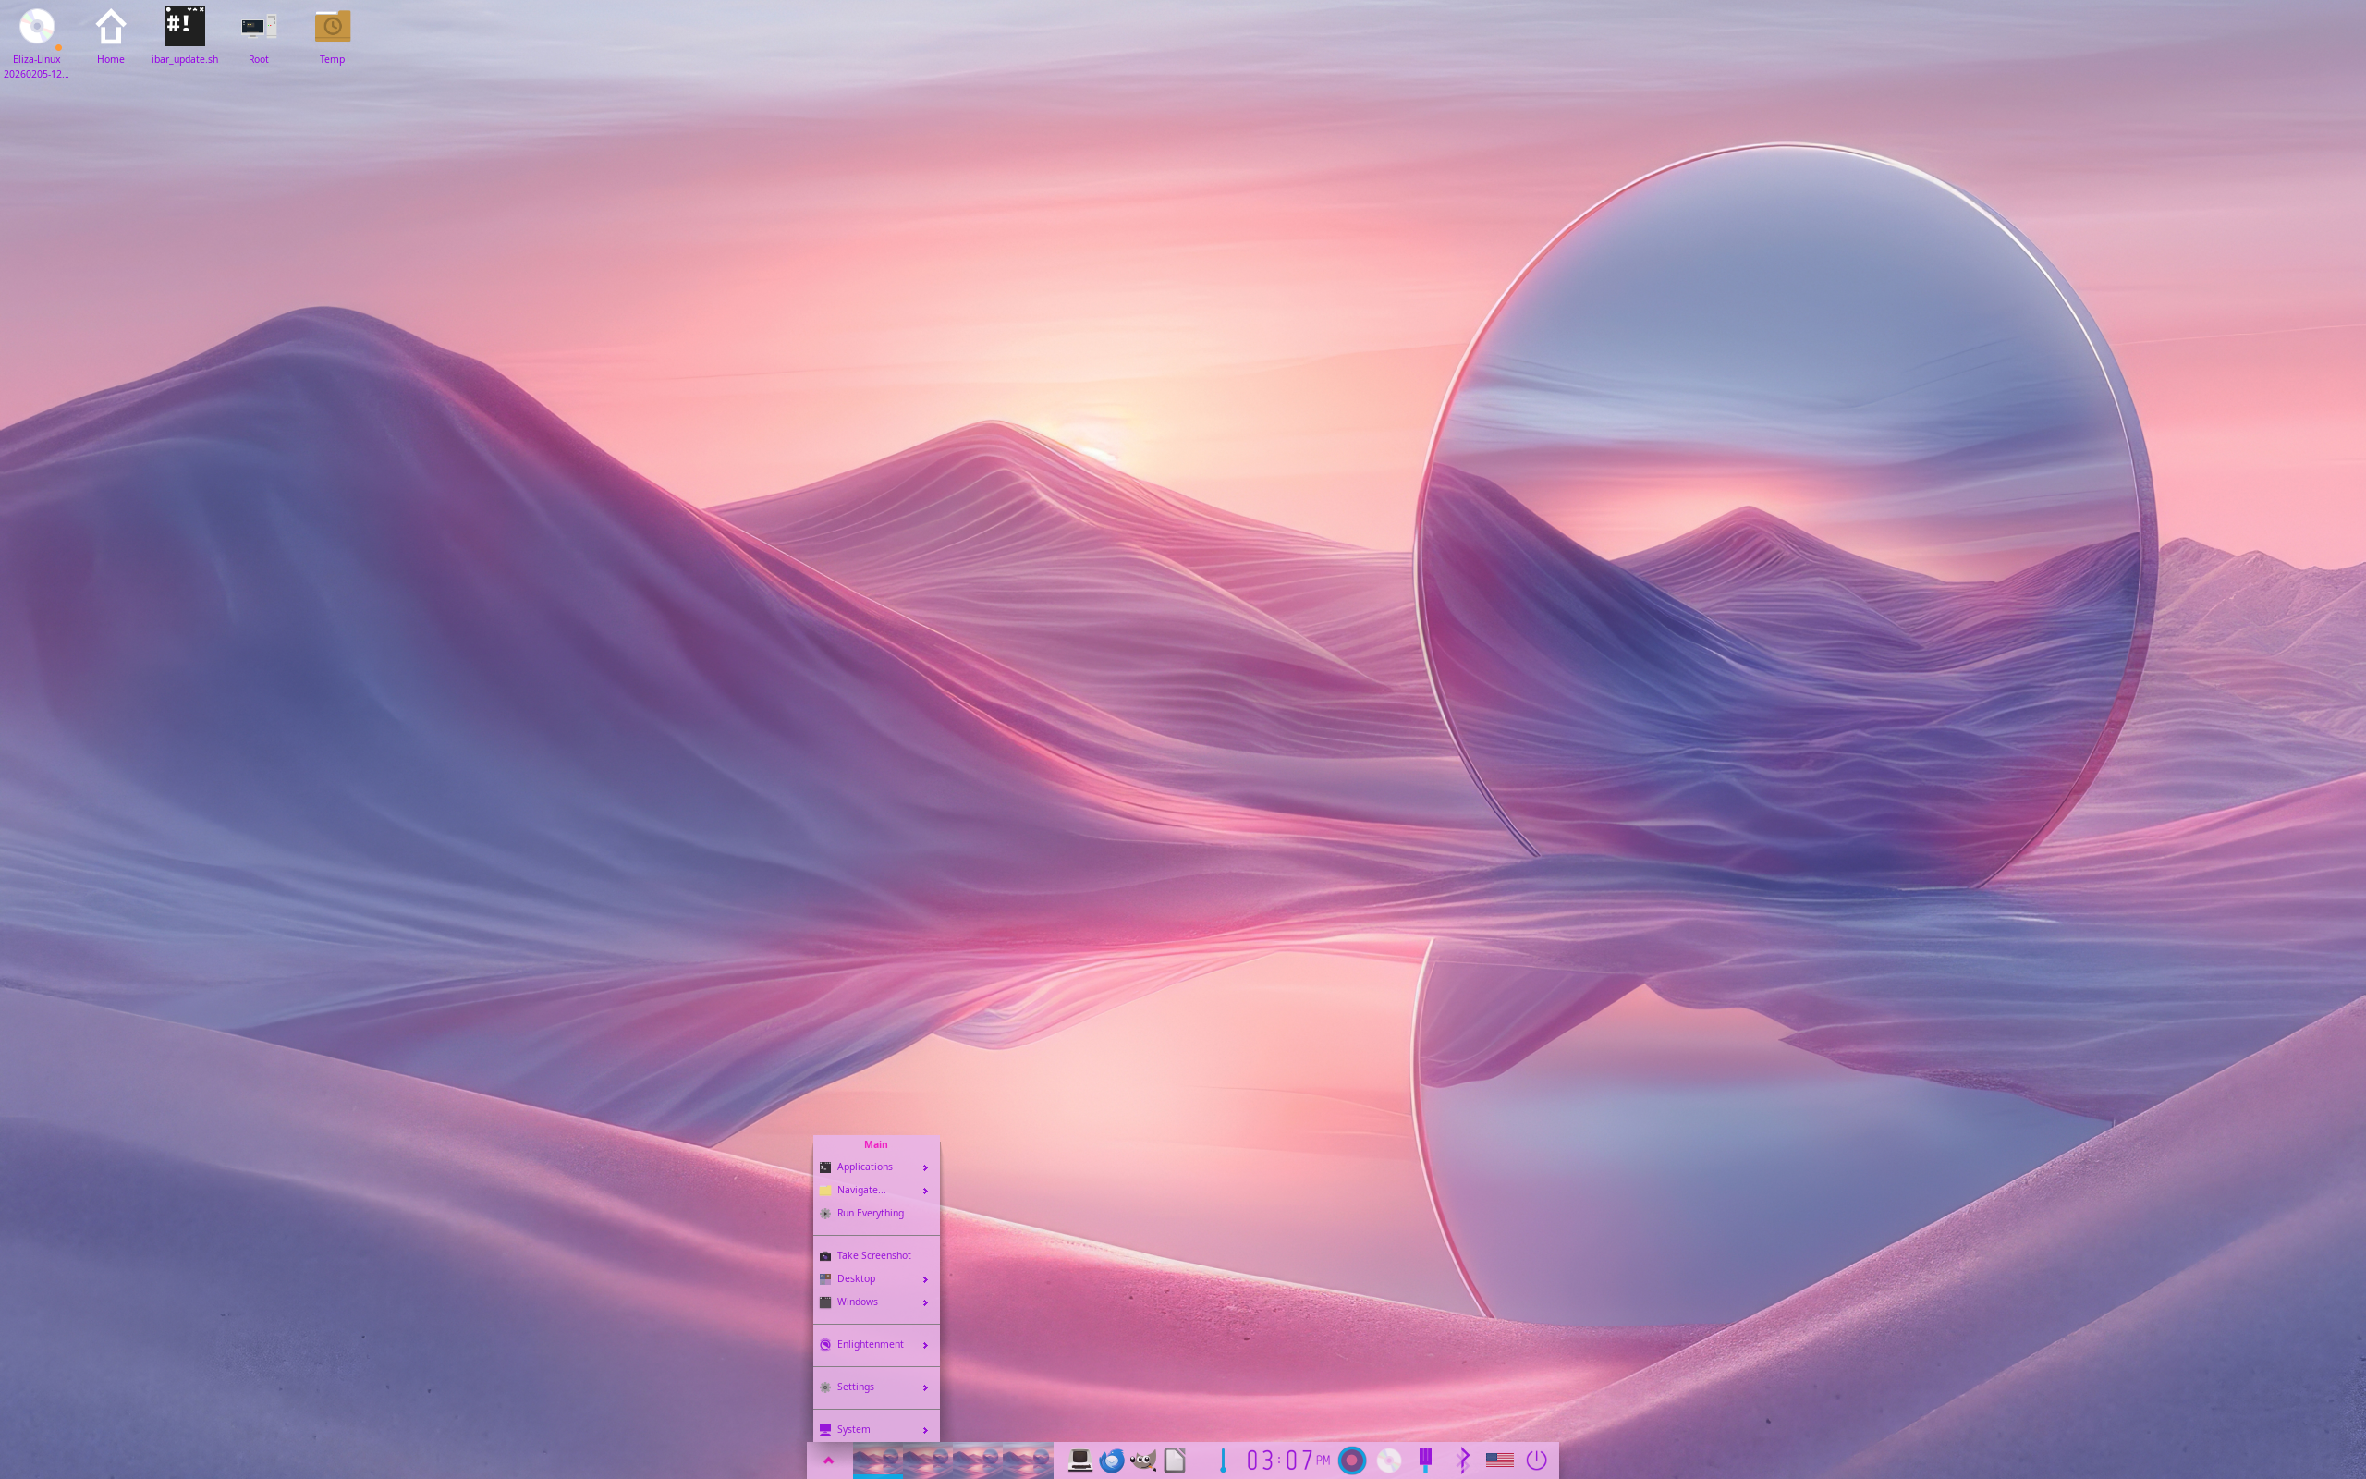Click the power button icon in shelf
This screenshot has height=1479, width=2366.
tap(1537, 1461)
